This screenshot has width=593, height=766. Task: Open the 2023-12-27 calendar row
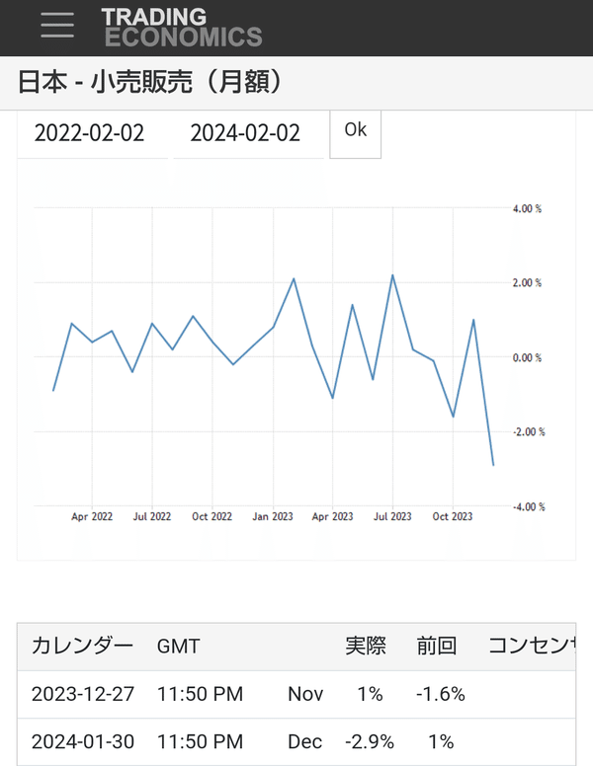click(296, 694)
